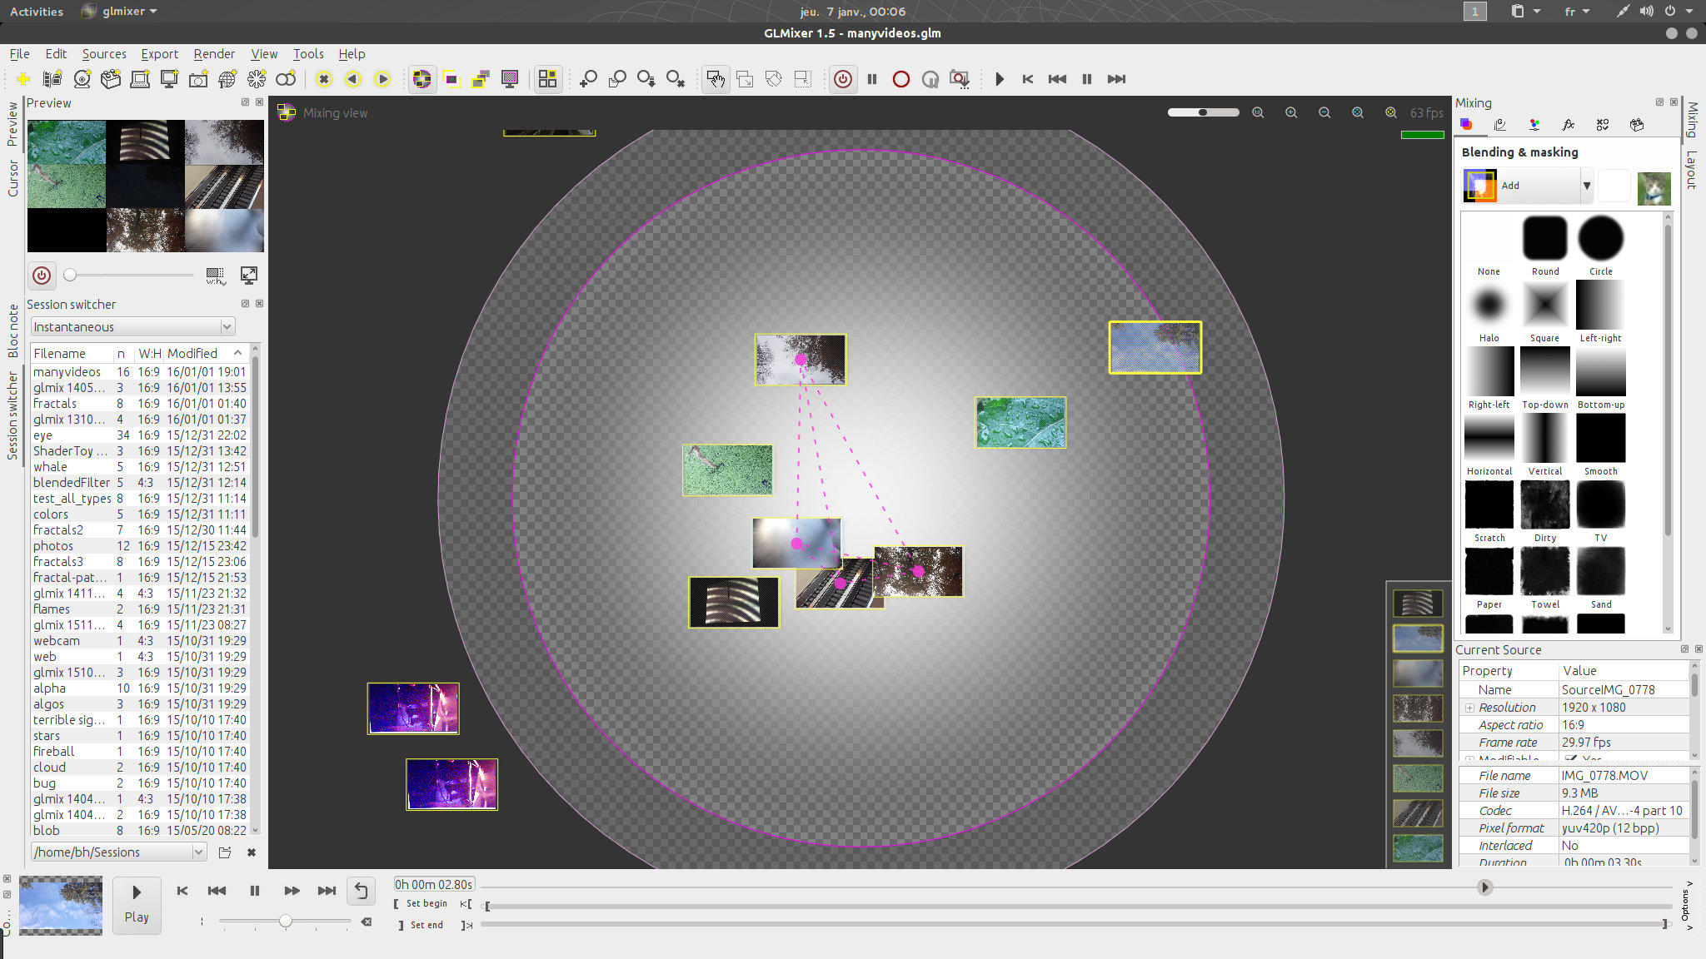
Task: Switch to the Geometry view toolbar button
Action: [451, 79]
